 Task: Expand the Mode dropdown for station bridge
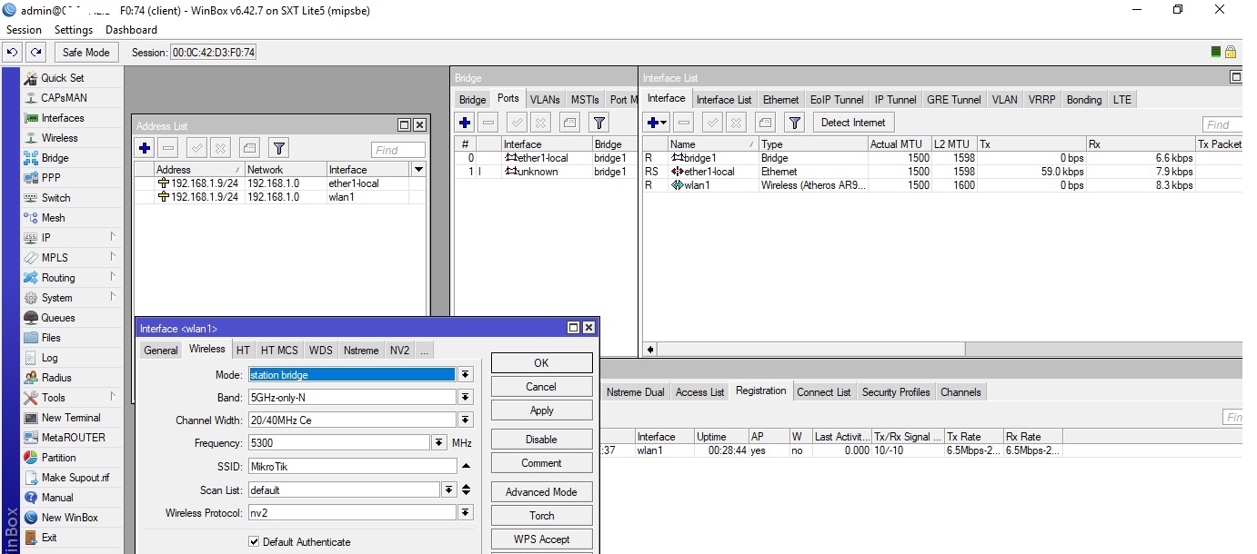tap(465, 374)
